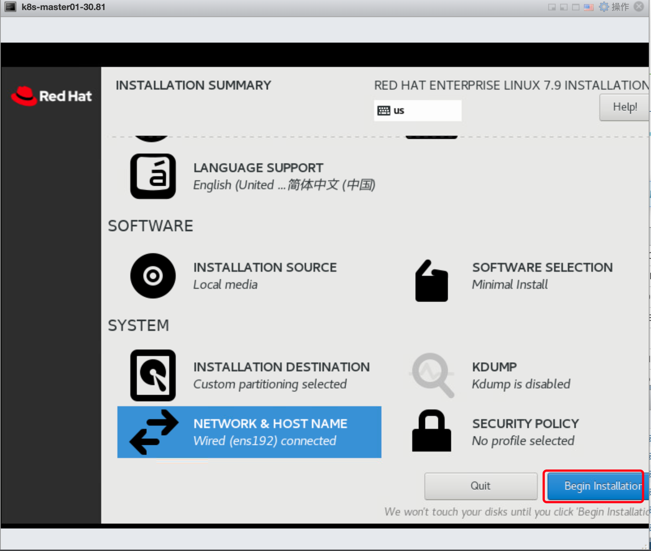Click the US flag keyboard icon in console title bar
The image size is (651, 551).
589,7
